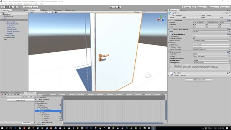231x130 pixels.
Task: Enable animation record mode (red circle)
Action: click(x=2, y=95)
